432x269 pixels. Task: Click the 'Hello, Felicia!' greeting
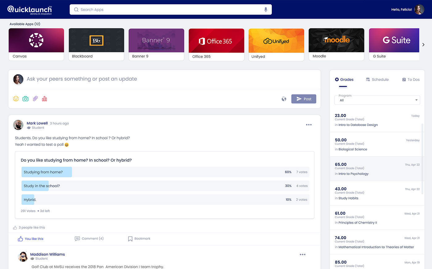(401, 10)
